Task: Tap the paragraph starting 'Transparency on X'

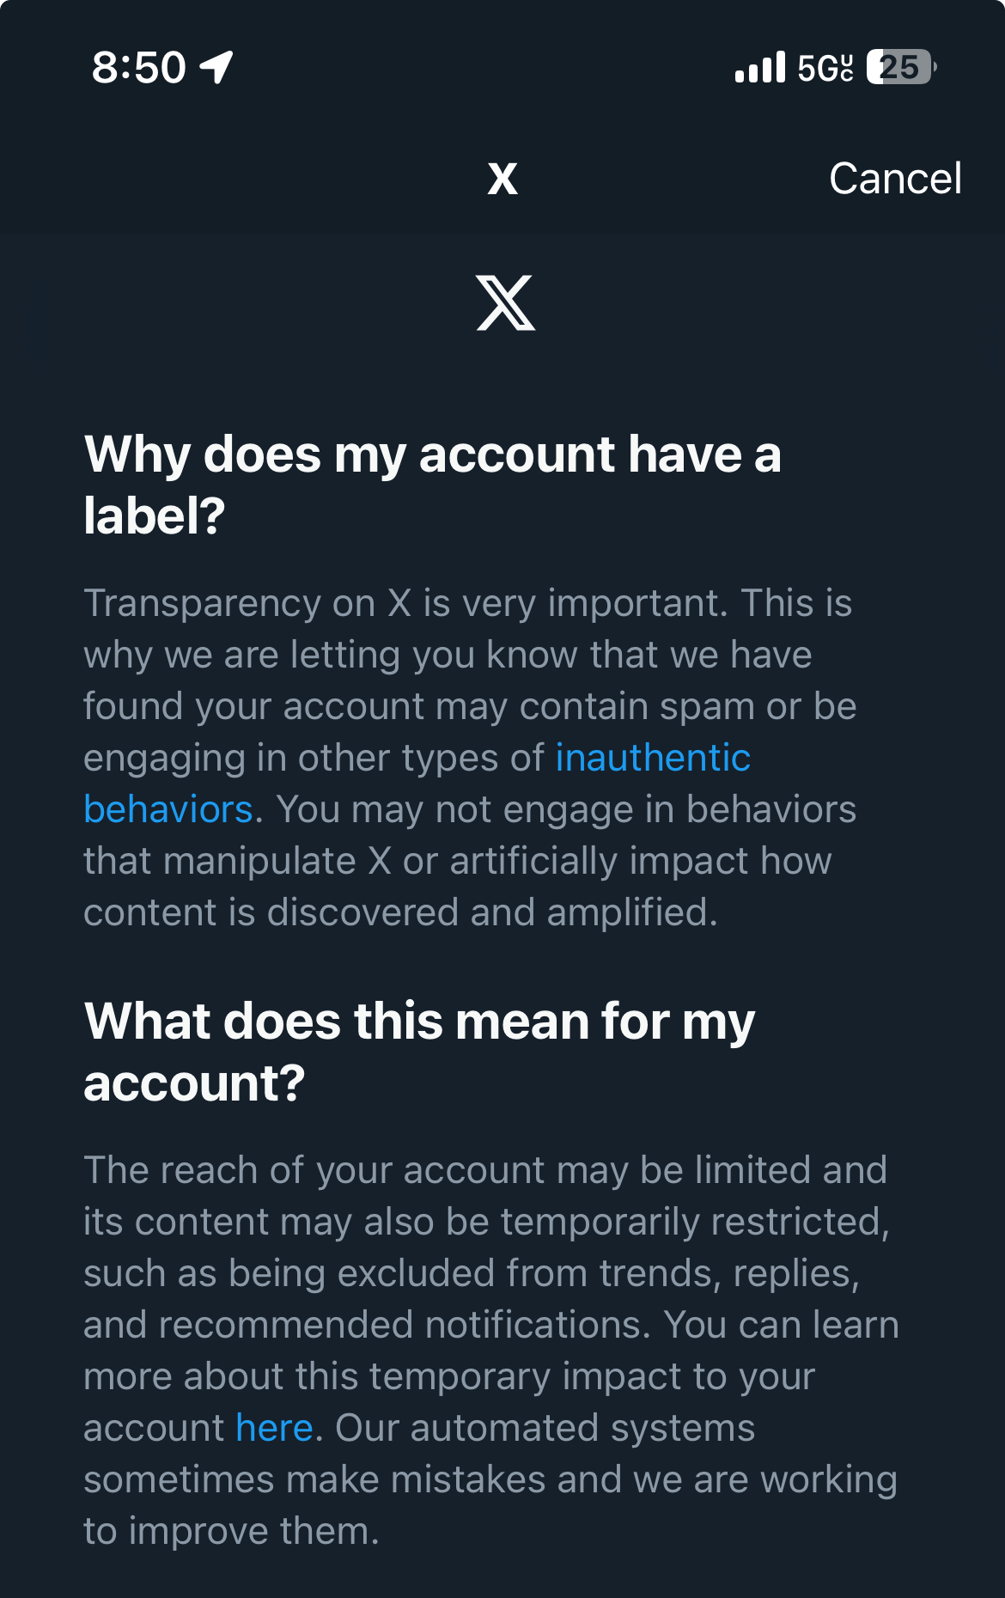Action: [x=470, y=758]
